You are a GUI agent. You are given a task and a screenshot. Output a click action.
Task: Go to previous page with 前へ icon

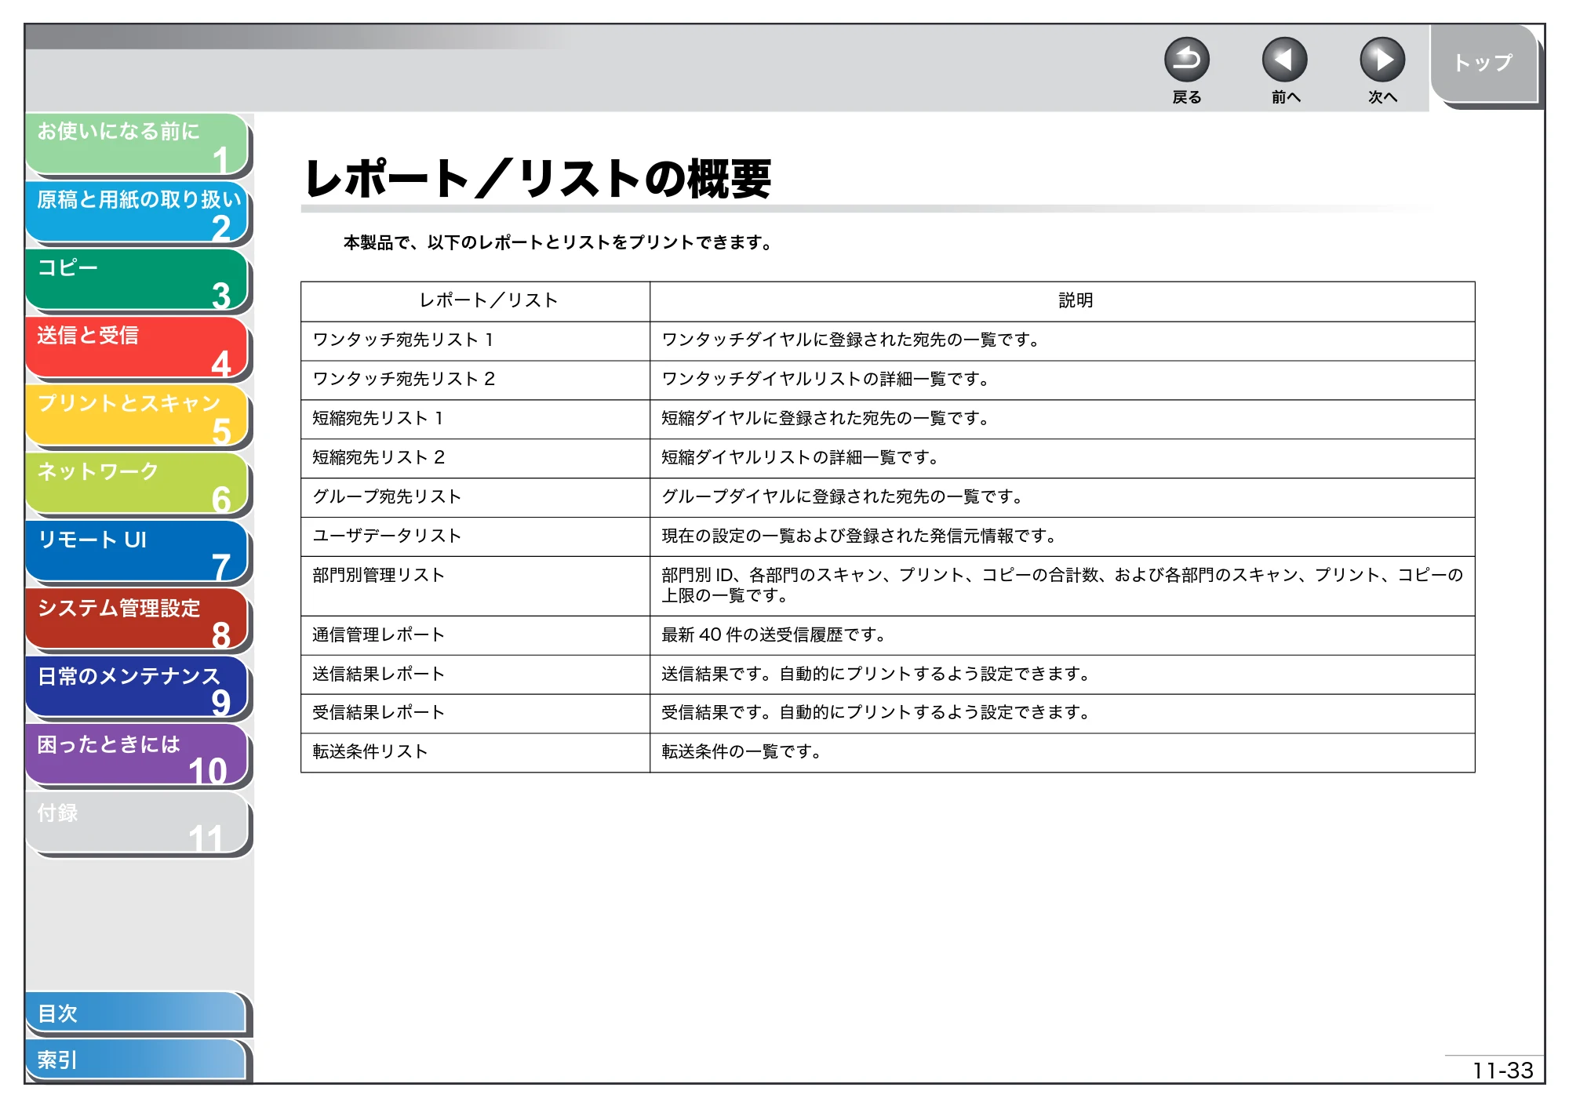tap(1284, 60)
